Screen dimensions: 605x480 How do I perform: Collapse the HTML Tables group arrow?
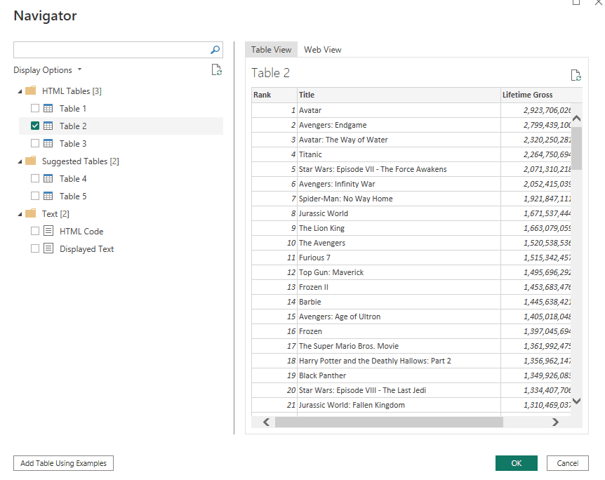tap(20, 91)
